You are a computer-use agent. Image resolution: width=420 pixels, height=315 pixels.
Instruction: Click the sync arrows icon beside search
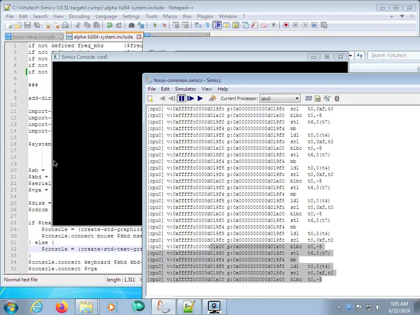pos(359,56)
